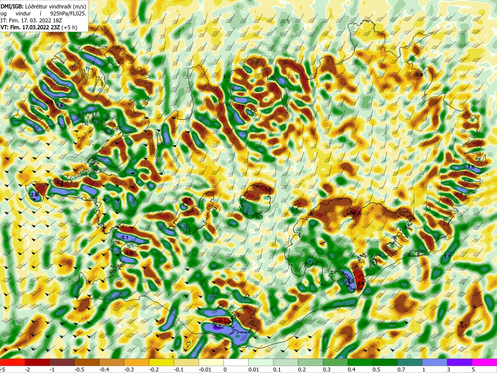Viewport: 497px width, 373px height.
Task: Click the purple swatch between 3 and 5
Action: tap(460, 362)
